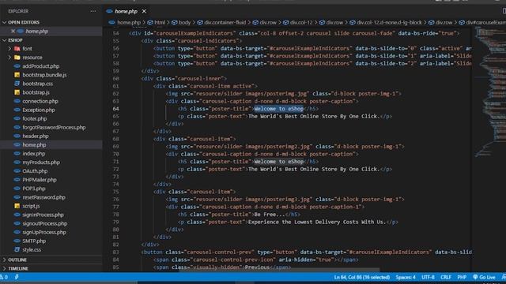Image resolution: width=506 pixels, height=284 pixels.
Task: Open the Explorer more actions ellipsis
Action: point(93,11)
